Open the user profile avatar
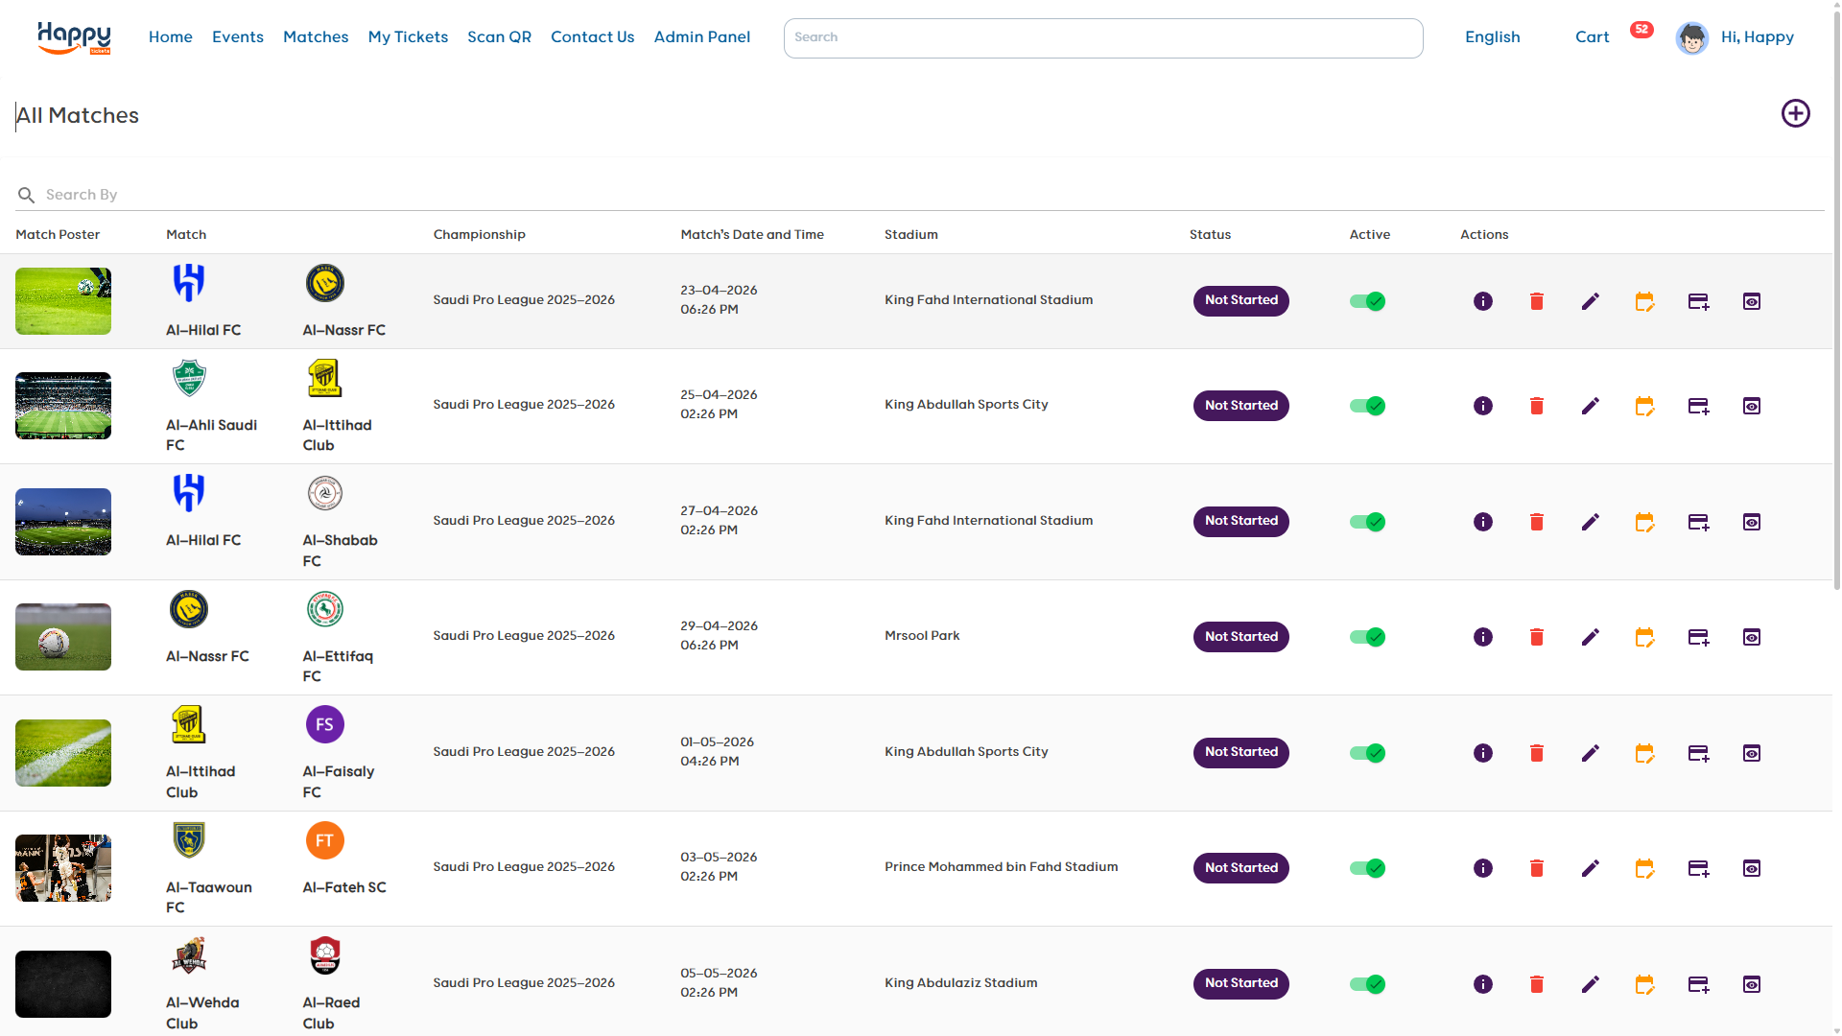 coord(1691,37)
